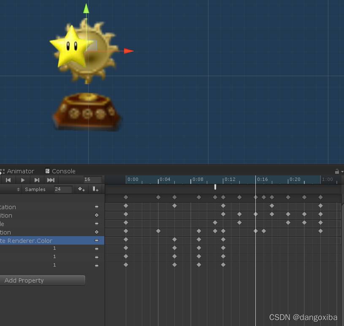Select Renderer.Color row keyframe at 0:09
Image resolution: width=344 pixels, height=326 pixels.
point(199,240)
